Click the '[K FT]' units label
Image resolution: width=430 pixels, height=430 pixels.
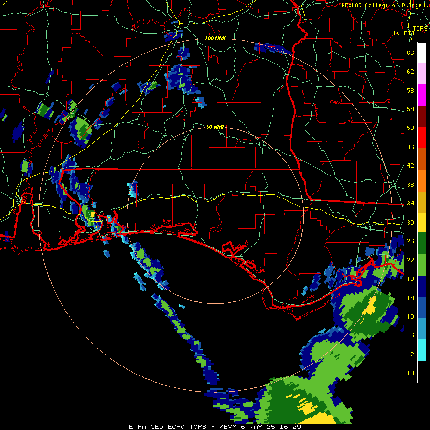pyautogui.click(x=404, y=33)
